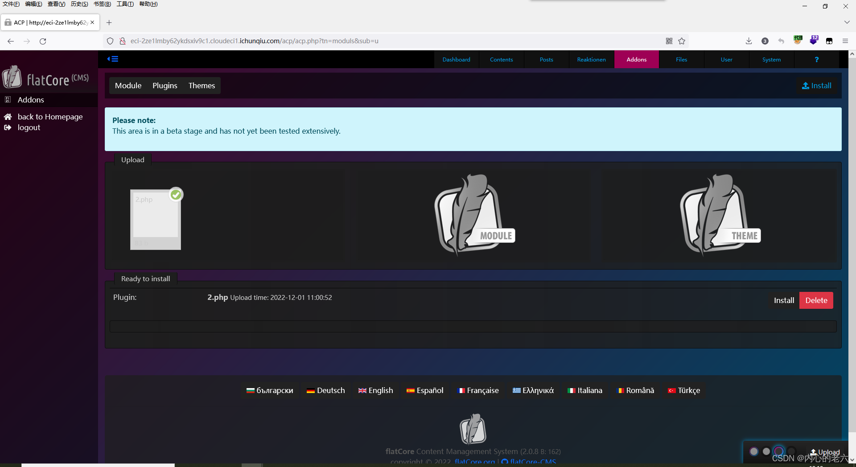Bookmark this page with the star icon
The height and width of the screenshot is (467, 856).
682,41
